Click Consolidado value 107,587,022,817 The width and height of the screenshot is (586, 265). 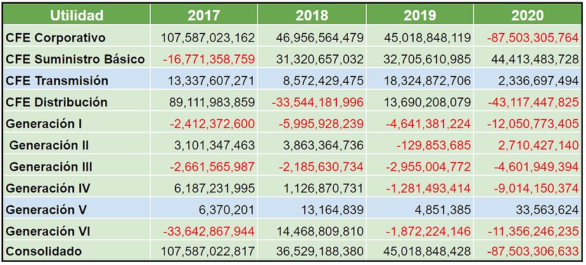[x=208, y=252]
